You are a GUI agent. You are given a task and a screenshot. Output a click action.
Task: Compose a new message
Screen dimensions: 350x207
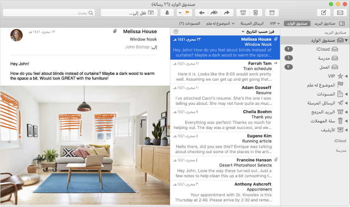click(324, 13)
